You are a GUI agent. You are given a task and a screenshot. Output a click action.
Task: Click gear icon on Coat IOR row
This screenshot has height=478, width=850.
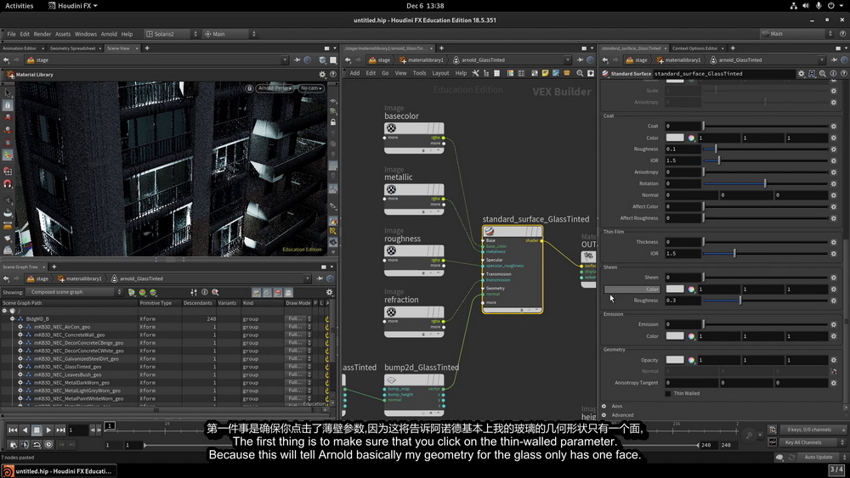834,160
